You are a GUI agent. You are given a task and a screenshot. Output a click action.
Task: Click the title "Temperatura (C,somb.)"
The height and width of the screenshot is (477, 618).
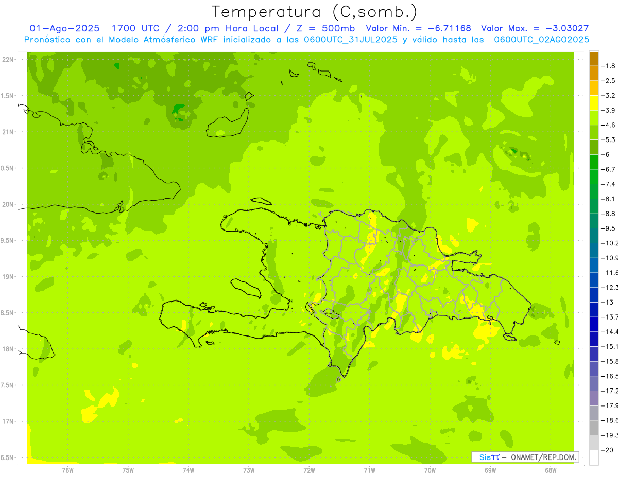coord(314,12)
